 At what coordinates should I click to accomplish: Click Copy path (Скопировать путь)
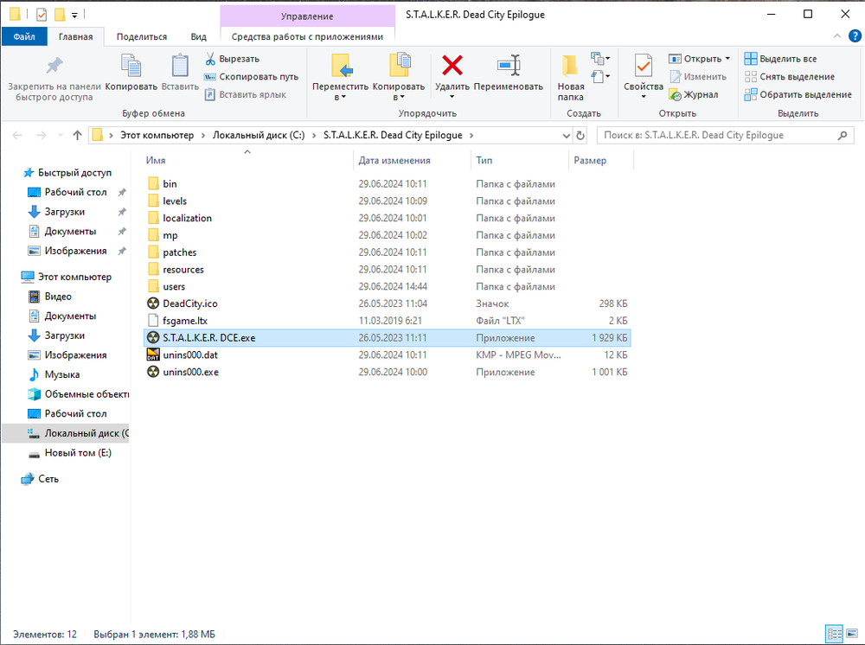coord(251,76)
